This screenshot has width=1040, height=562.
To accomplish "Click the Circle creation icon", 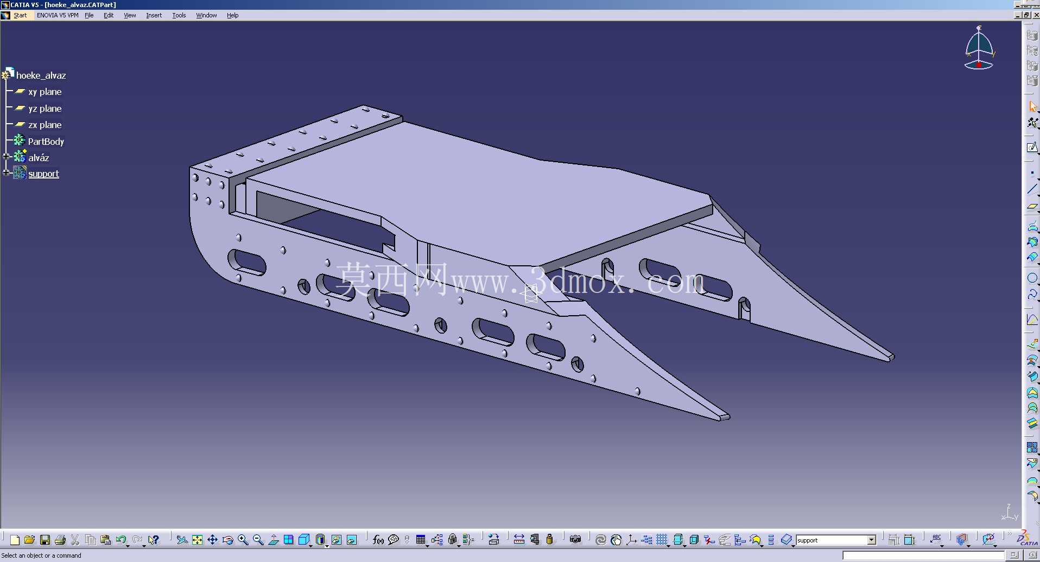I will [x=1032, y=278].
